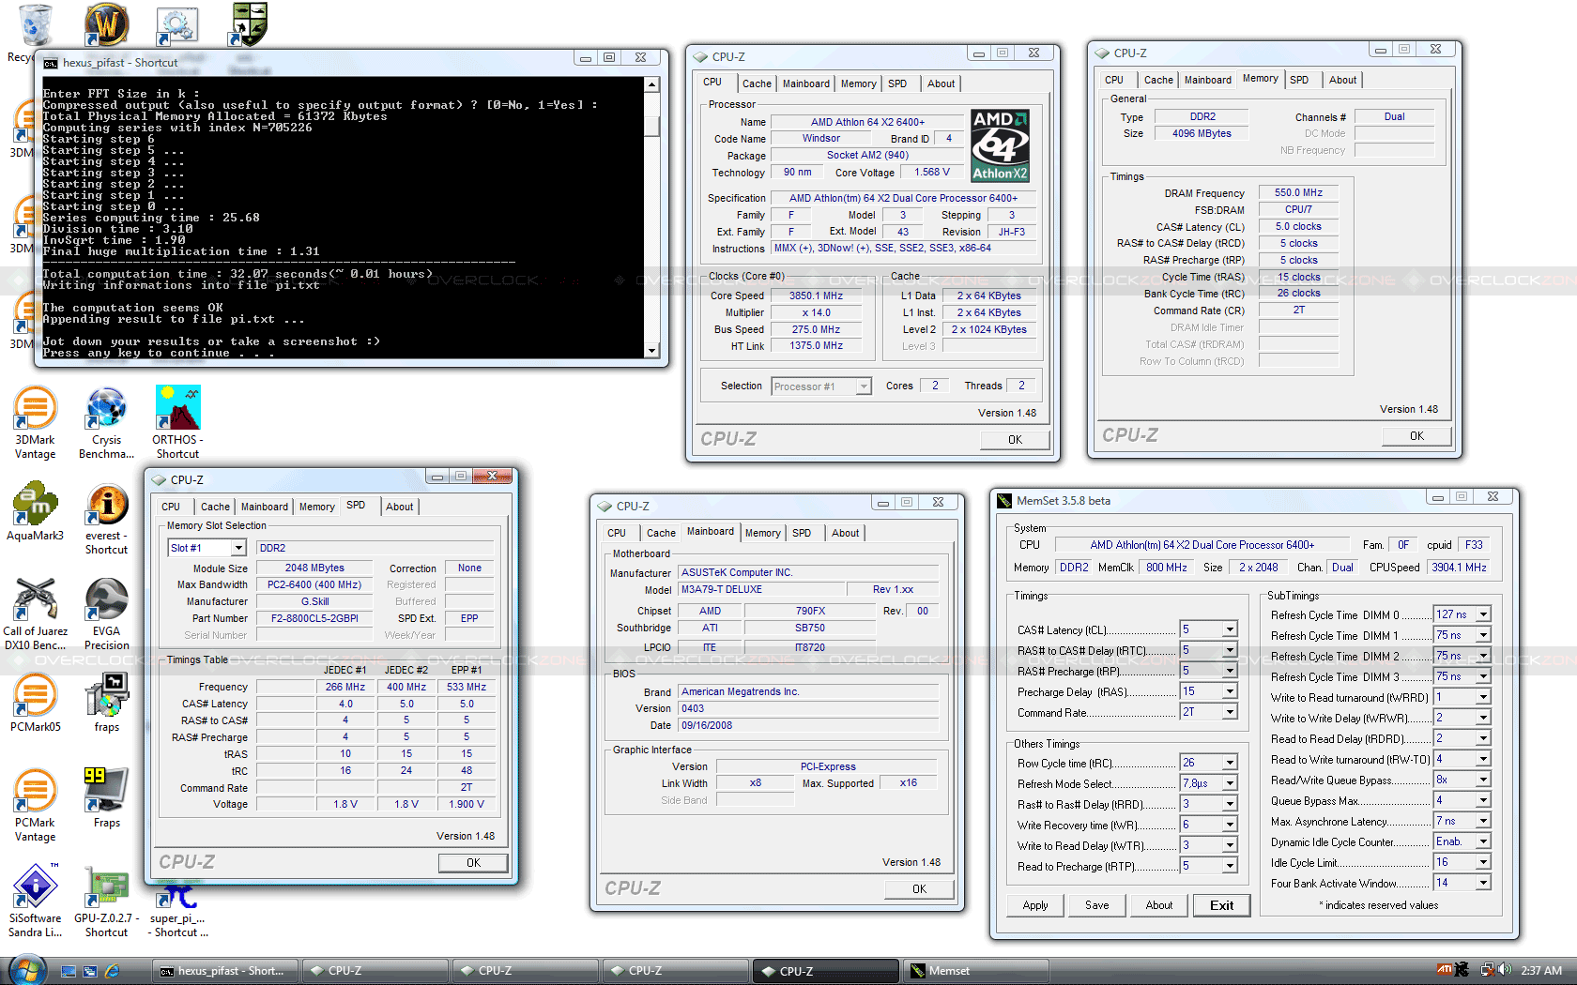
Task: Switch to Cache tab in top-center CPU-Z
Action: click(x=757, y=83)
